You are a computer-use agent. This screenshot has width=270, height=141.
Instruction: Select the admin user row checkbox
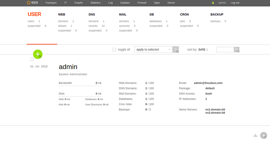32,59
